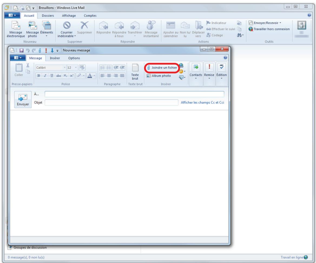Viewport: 316px width, 263px height.
Task: Open Courrier indésirable junk menu
Action: (67, 29)
